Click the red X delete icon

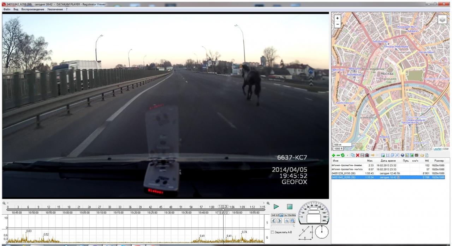click(x=358, y=155)
